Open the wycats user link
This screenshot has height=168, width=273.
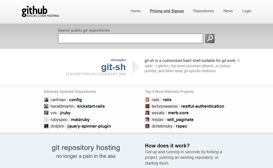(158, 113)
